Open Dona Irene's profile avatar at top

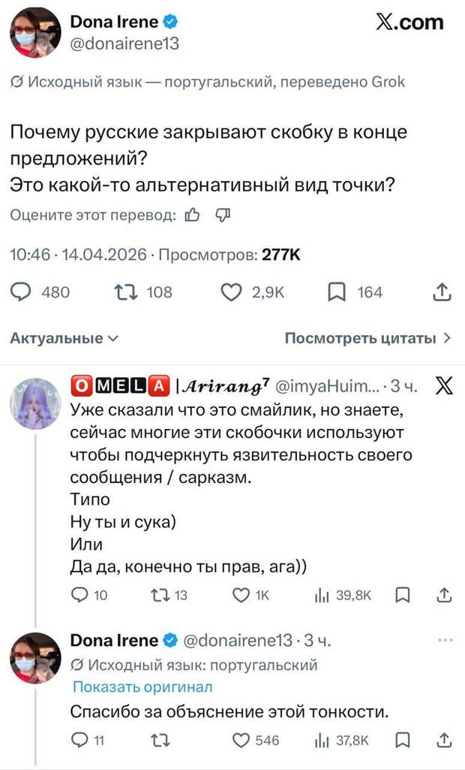click(x=34, y=33)
